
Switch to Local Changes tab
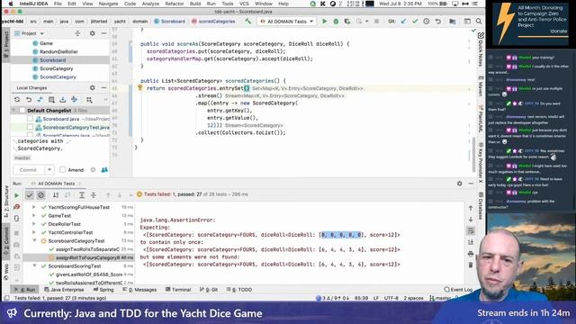31,88
